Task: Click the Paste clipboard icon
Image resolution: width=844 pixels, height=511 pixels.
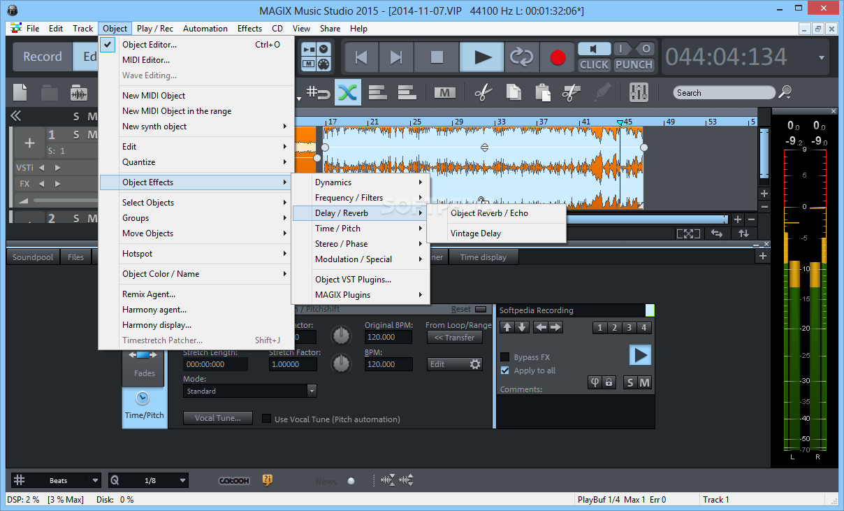Action: coord(542,92)
